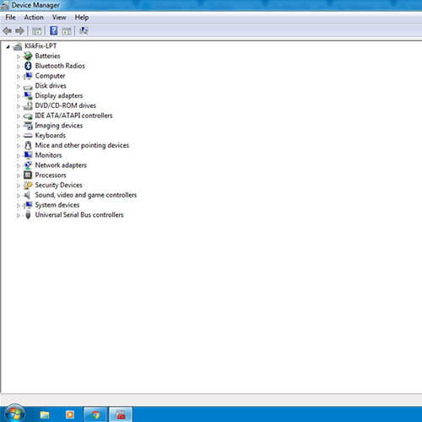
Task: Collapse the KlikFix-LPT root node
Action: pyautogui.click(x=8, y=46)
